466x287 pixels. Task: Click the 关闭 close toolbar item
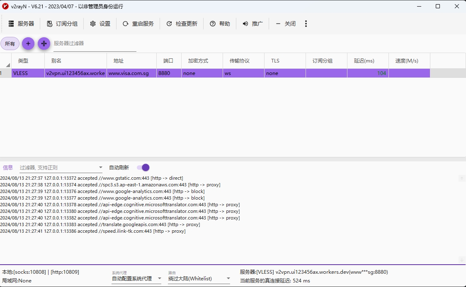point(286,24)
